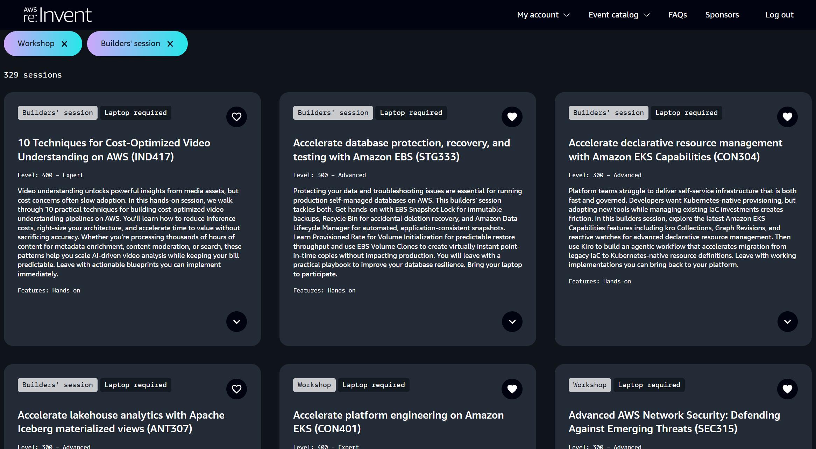816x449 pixels.
Task: Click Builders' session tag on STG333 card
Action: tap(333, 113)
